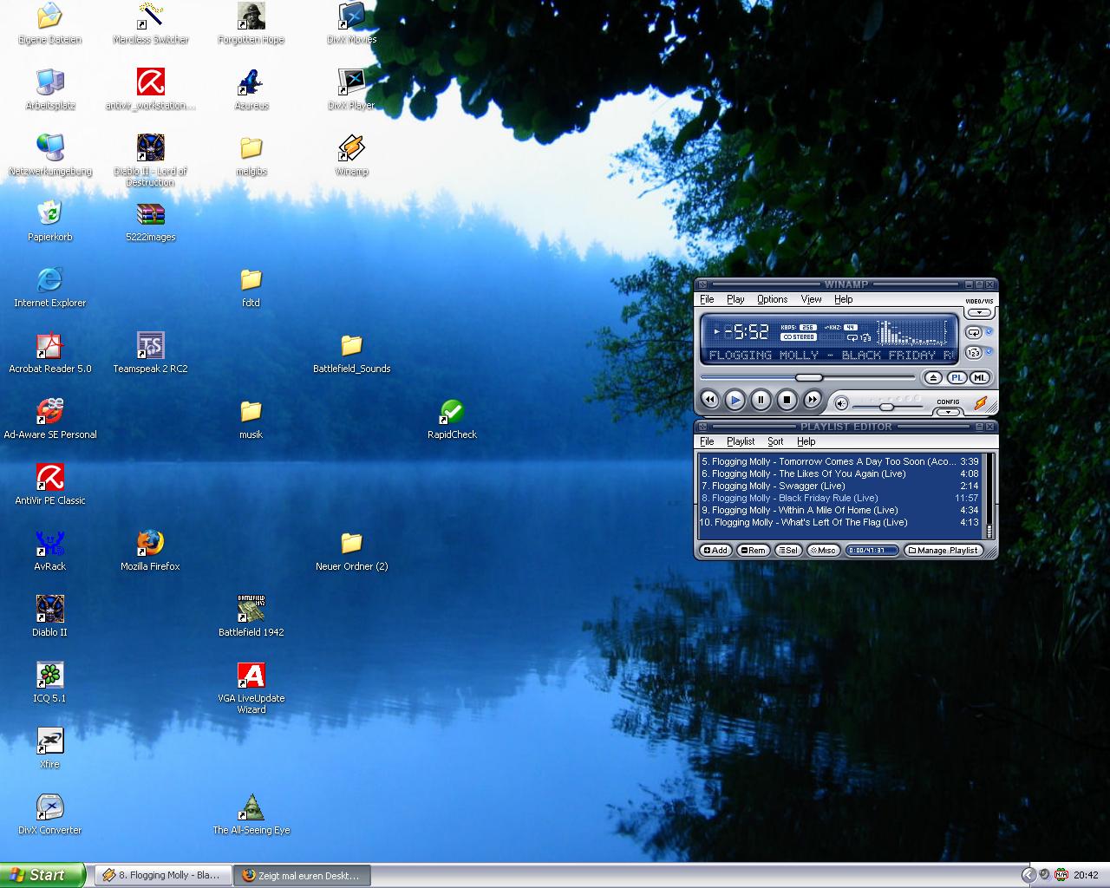Open the Winamp desktop shortcut

tap(352, 155)
